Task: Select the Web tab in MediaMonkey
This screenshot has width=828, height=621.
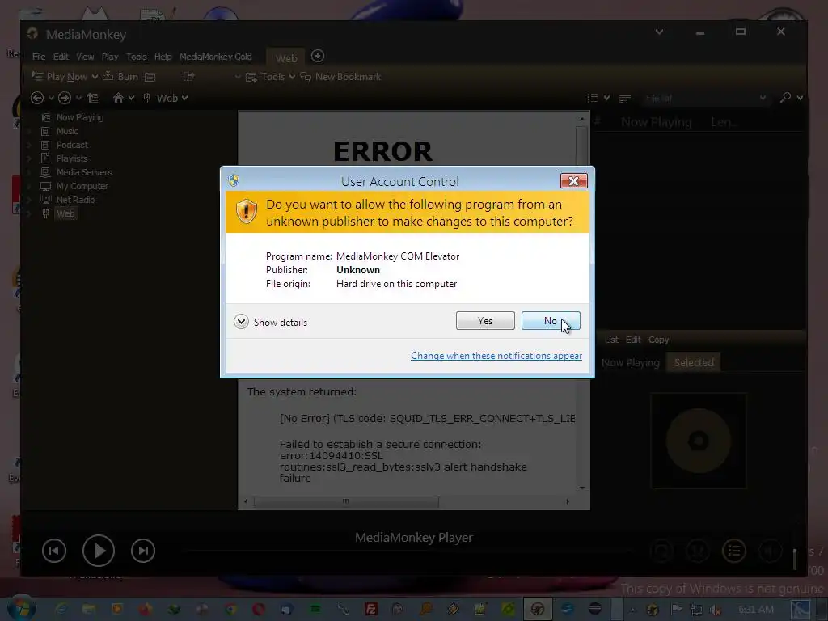Action: pos(286,58)
